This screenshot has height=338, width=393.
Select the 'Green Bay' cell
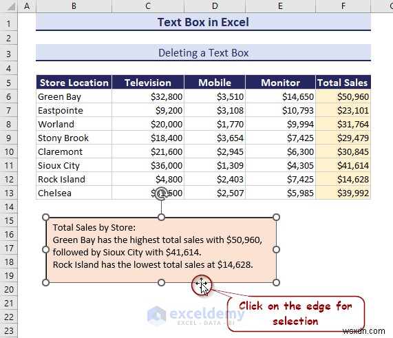pos(74,96)
